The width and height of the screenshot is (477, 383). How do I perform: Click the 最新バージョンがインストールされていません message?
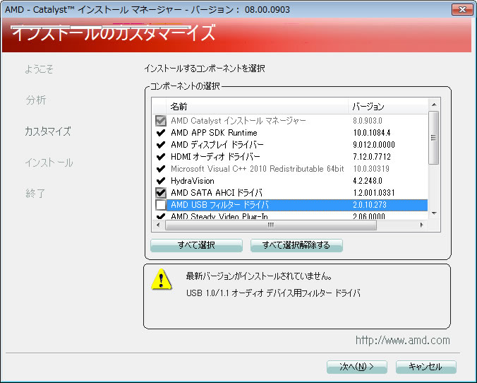tap(259, 276)
